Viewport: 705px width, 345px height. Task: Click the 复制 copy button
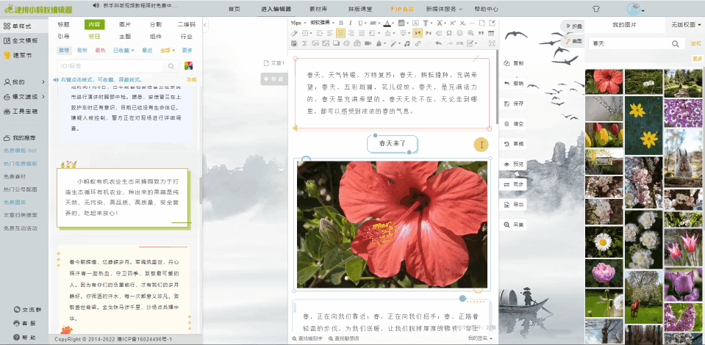pyautogui.click(x=514, y=63)
